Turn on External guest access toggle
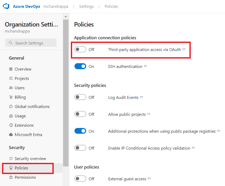The image size is (225, 186). tap(80, 179)
